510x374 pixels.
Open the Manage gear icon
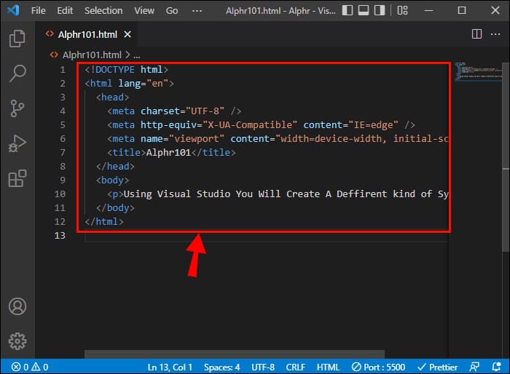pos(17,341)
